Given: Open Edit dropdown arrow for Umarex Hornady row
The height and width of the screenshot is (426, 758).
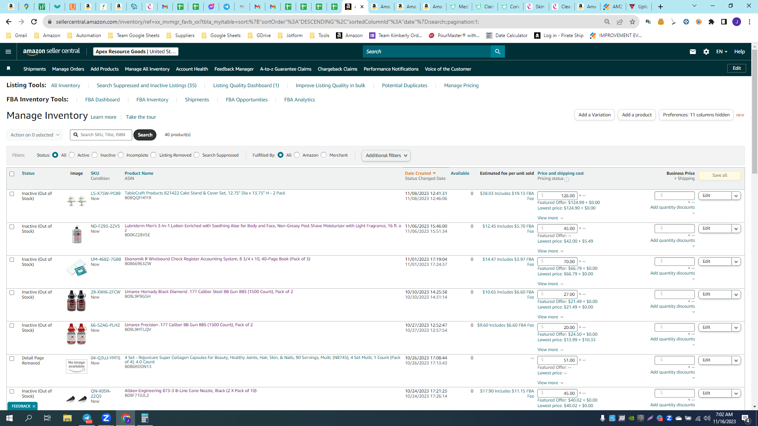Looking at the screenshot, I should tap(736, 294).
